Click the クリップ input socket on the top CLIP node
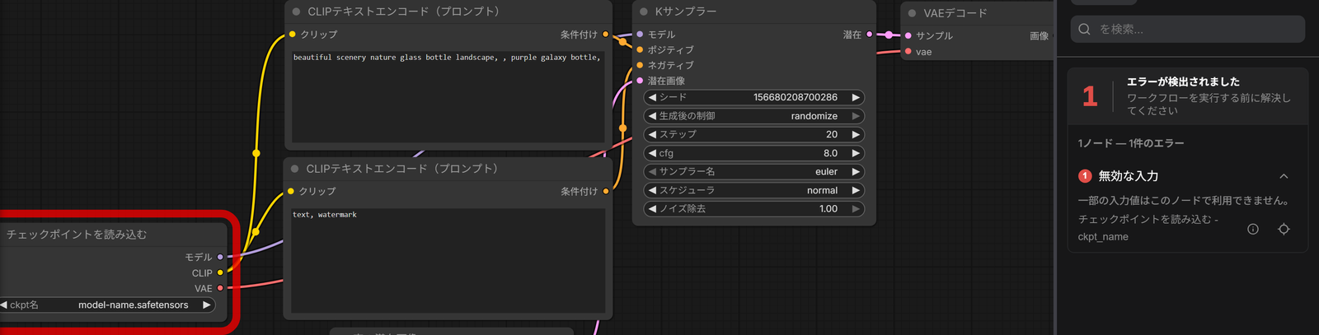The image size is (1319, 335). [x=293, y=35]
